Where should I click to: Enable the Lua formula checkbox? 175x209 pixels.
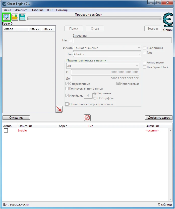click(x=144, y=48)
